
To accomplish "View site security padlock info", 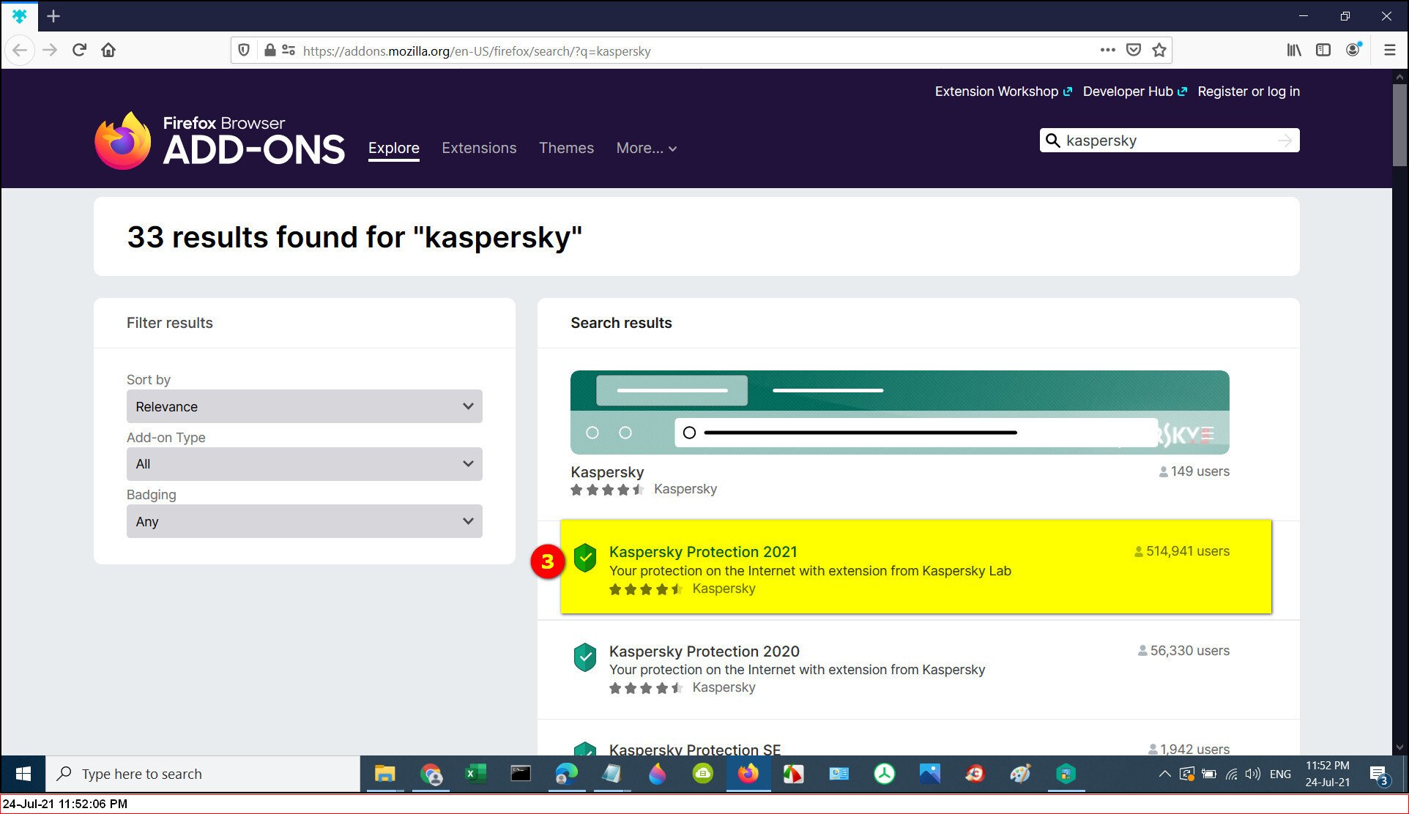I will [x=269, y=50].
